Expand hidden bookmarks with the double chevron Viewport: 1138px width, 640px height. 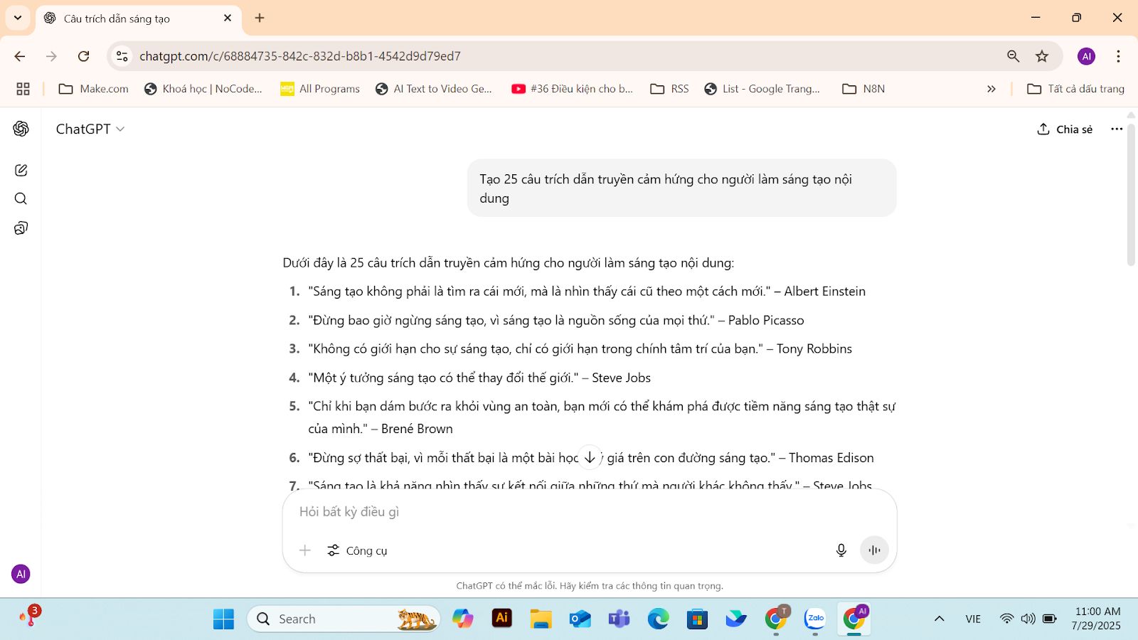point(991,89)
